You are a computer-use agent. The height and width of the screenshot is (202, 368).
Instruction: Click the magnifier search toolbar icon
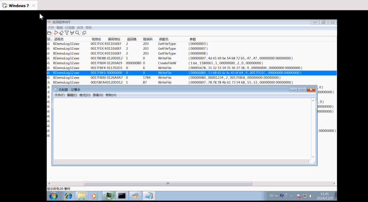(77, 33)
